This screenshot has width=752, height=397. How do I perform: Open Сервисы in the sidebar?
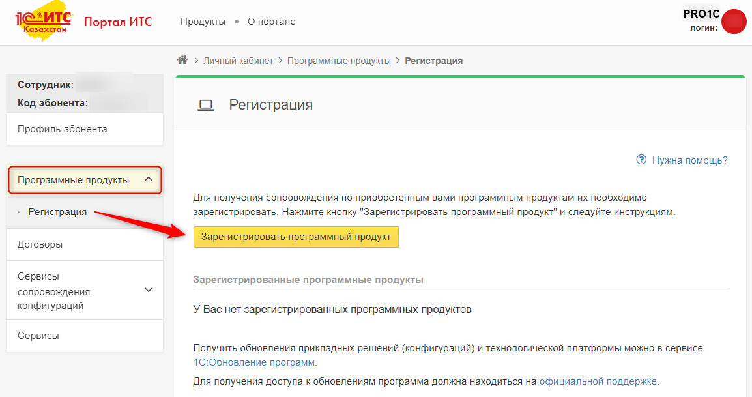click(x=38, y=336)
